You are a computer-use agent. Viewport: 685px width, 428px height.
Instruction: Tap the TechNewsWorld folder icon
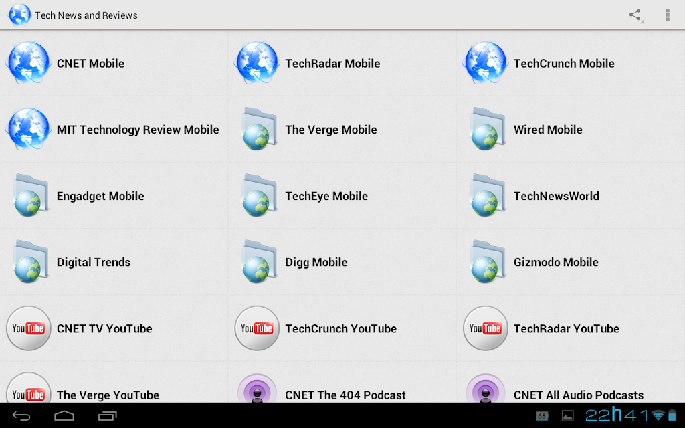488,195
